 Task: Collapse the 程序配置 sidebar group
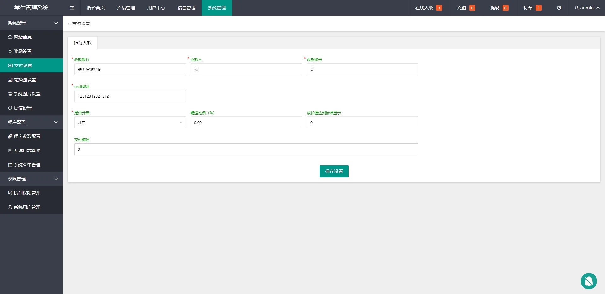pyautogui.click(x=32, y=122)
